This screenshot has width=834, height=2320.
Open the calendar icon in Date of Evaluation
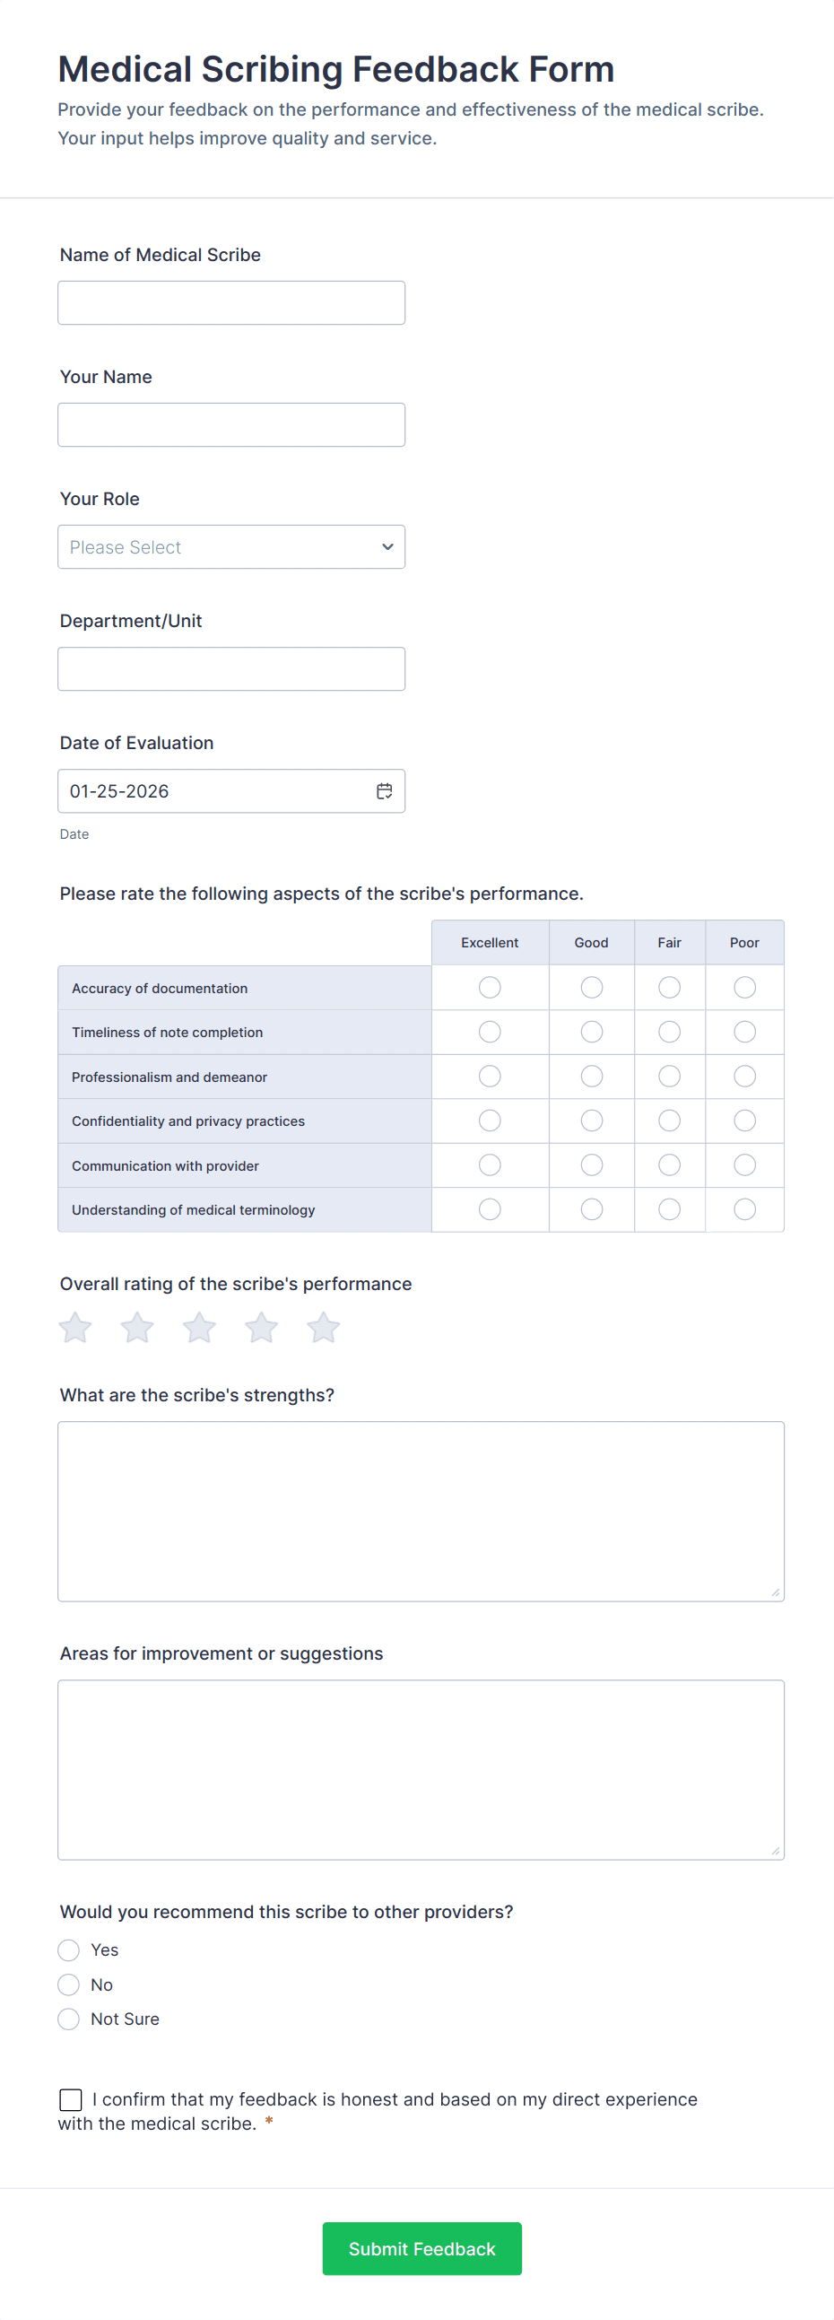[384, 790]
